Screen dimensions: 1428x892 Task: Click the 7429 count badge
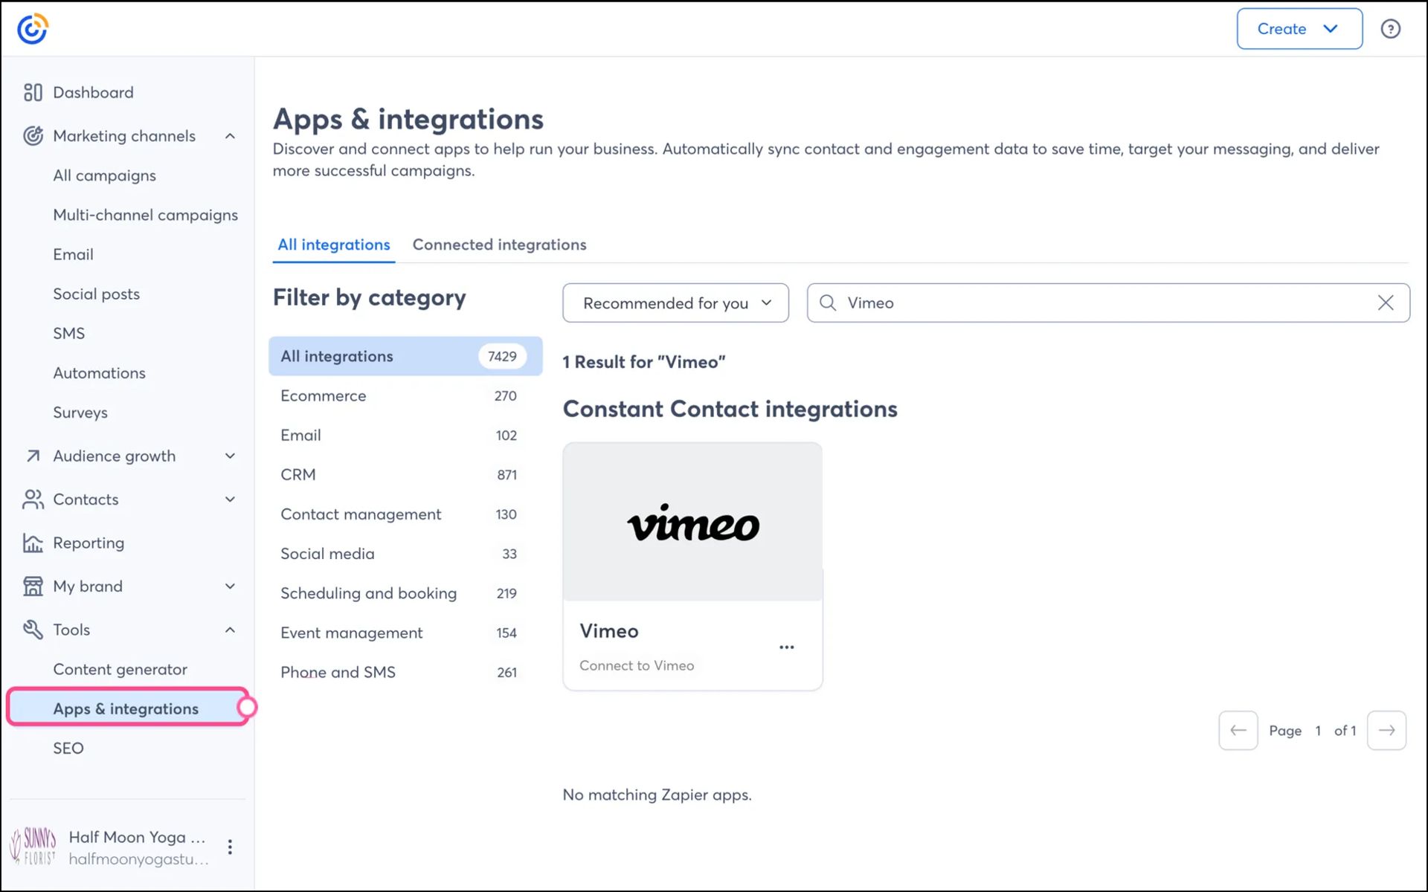pos(502,356)
